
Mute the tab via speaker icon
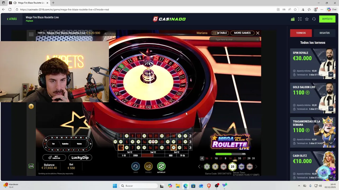(x=15, y=3)
